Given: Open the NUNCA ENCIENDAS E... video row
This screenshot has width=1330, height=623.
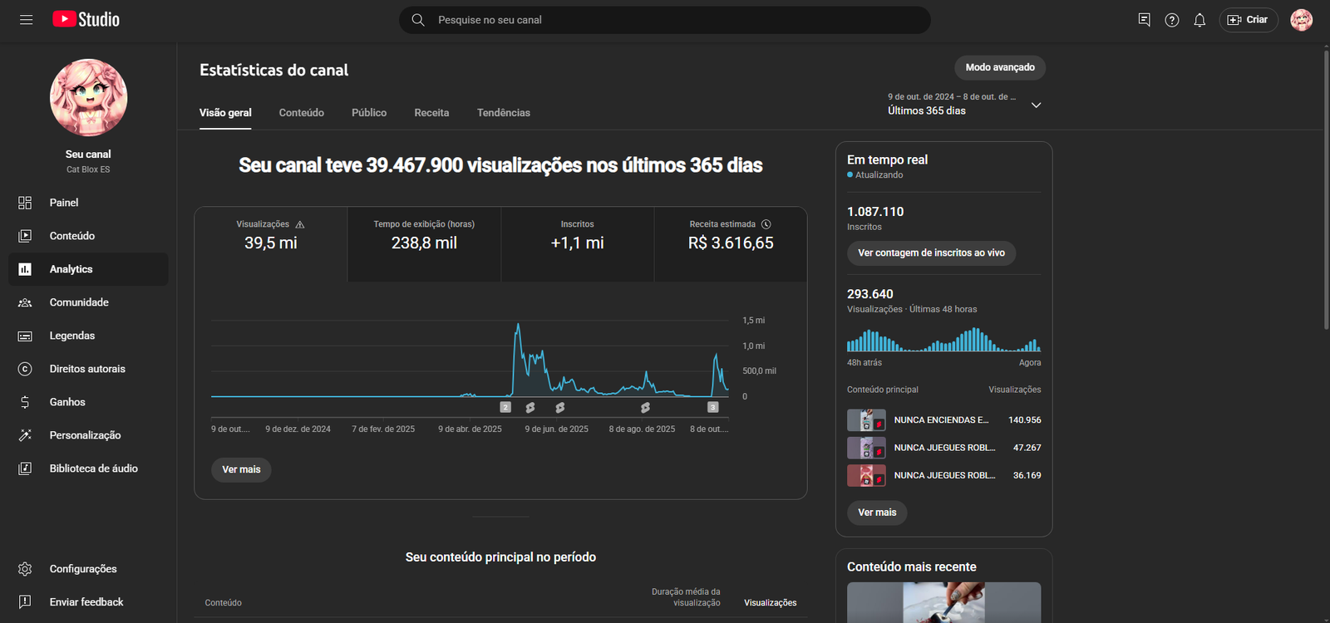Looking at the screenshot, I should tap(944, 420).
